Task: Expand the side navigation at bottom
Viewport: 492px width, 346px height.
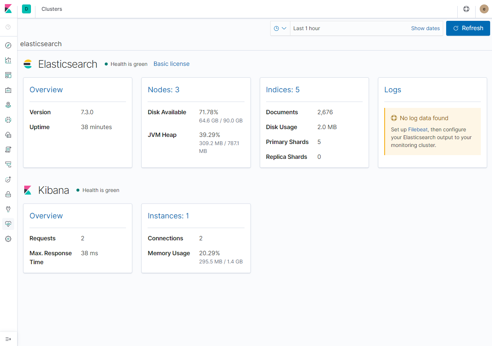Action: (8, 339)
